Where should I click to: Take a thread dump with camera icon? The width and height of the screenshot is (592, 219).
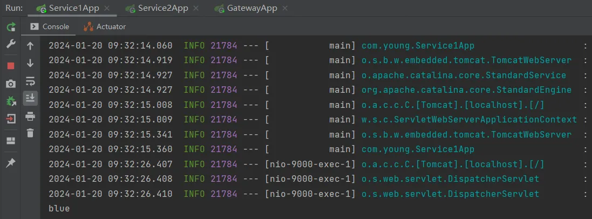pos(11,84)
